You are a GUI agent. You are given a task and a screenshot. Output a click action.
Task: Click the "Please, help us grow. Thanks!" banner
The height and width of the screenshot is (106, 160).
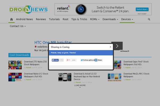81,53
